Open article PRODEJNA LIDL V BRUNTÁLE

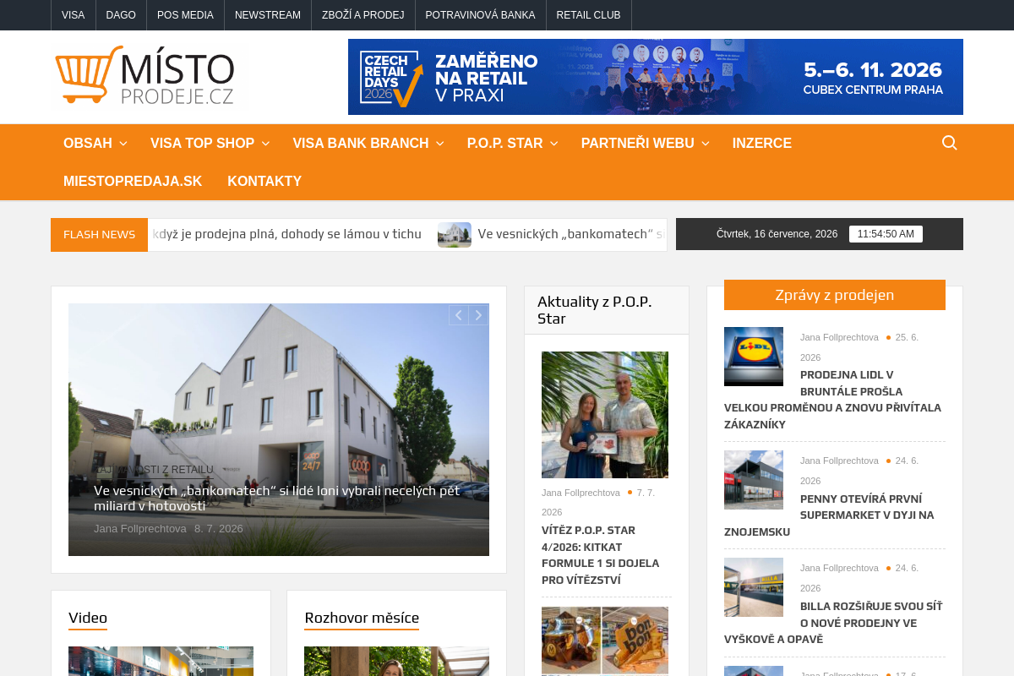click(832, 400)
